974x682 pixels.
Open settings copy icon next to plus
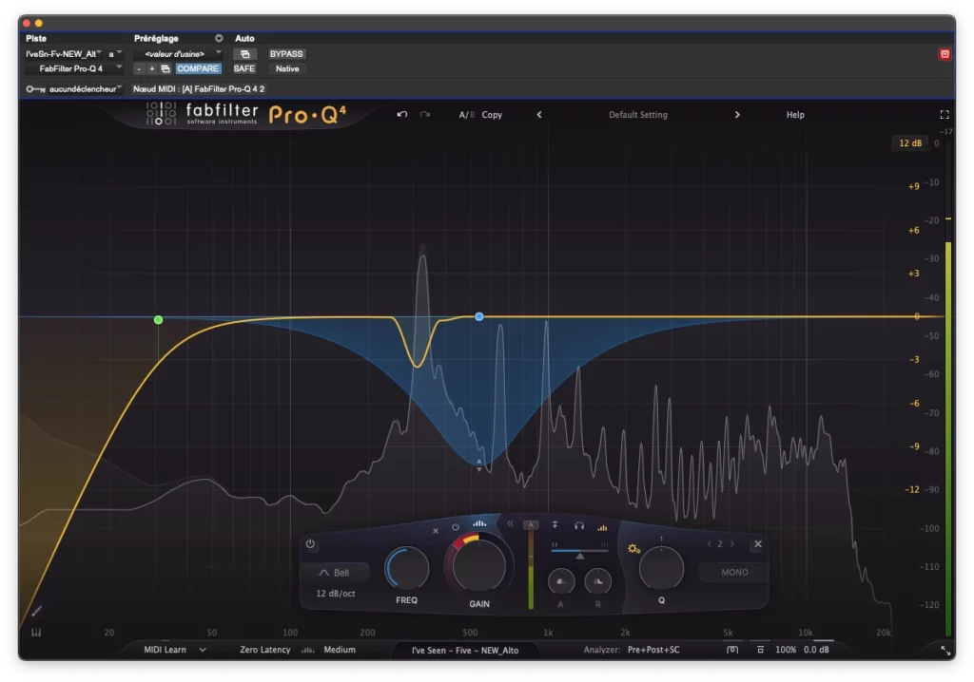click(166, 69)
